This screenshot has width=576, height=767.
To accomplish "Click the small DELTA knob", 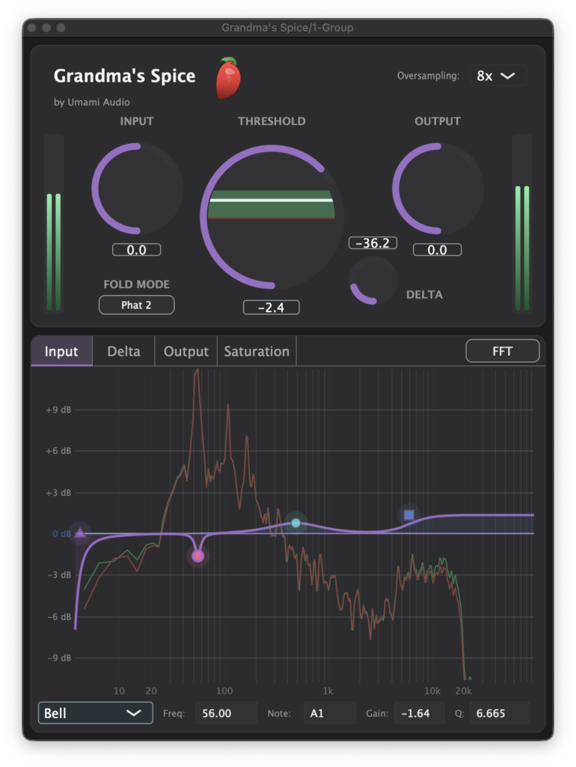I will pyautogui.click(x=373, y=280).
